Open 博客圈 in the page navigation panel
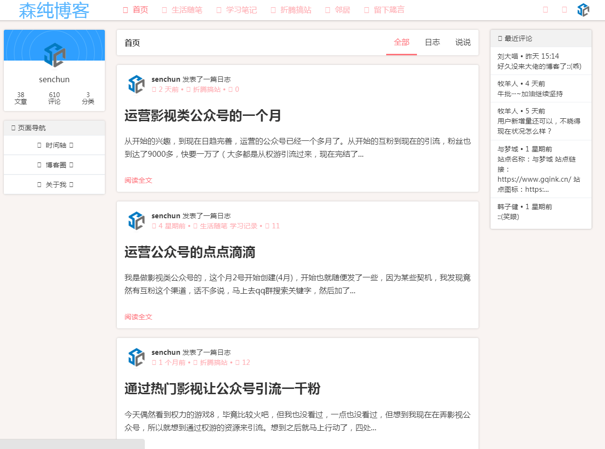Viewport: 605px width, 449px height. 55,165
